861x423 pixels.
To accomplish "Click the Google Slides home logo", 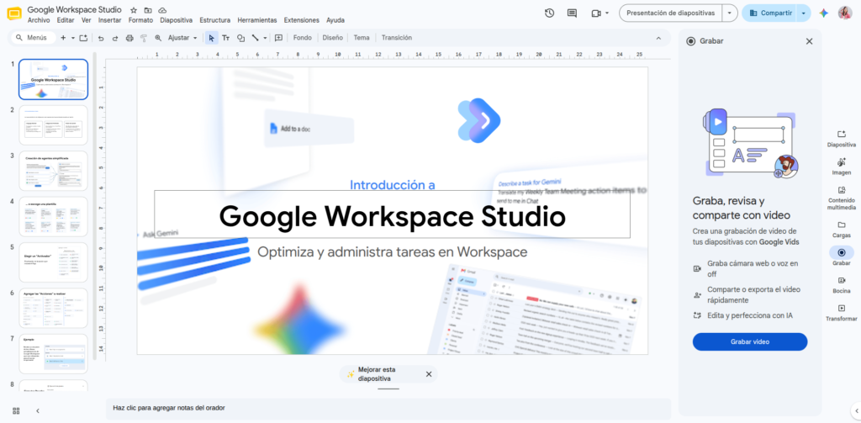I will coord(14,13).
